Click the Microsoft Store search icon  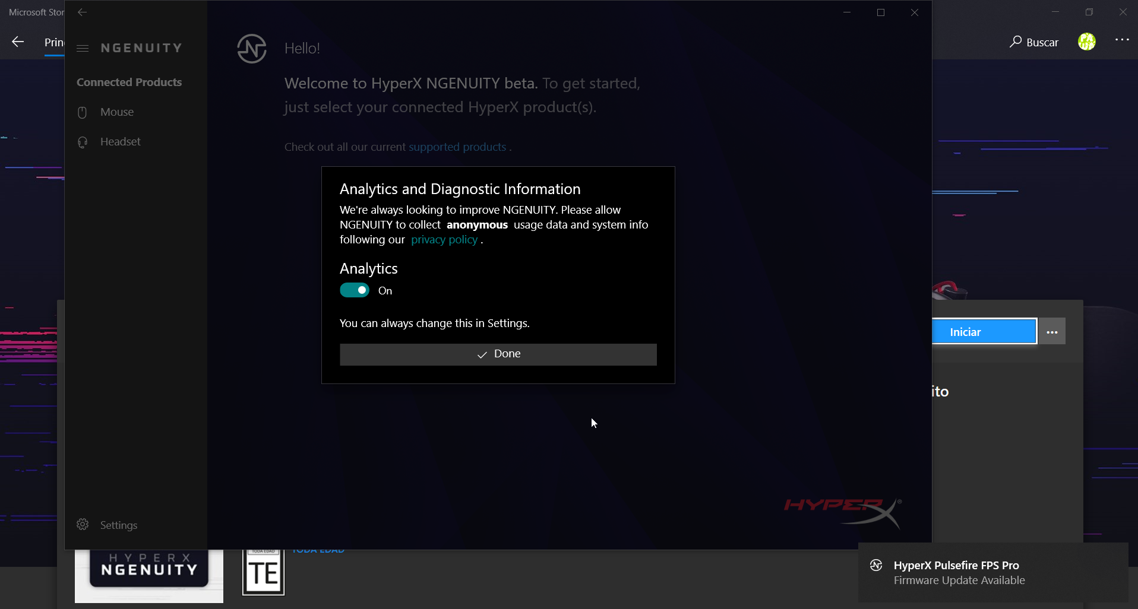pyautogui.click(x=1016, y=42)
